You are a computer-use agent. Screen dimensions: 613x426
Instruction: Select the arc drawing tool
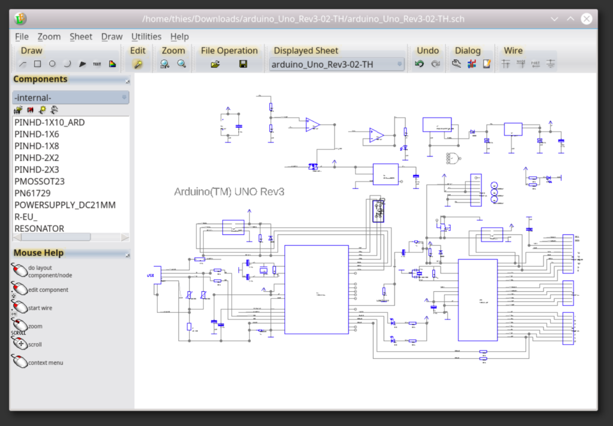66,63
